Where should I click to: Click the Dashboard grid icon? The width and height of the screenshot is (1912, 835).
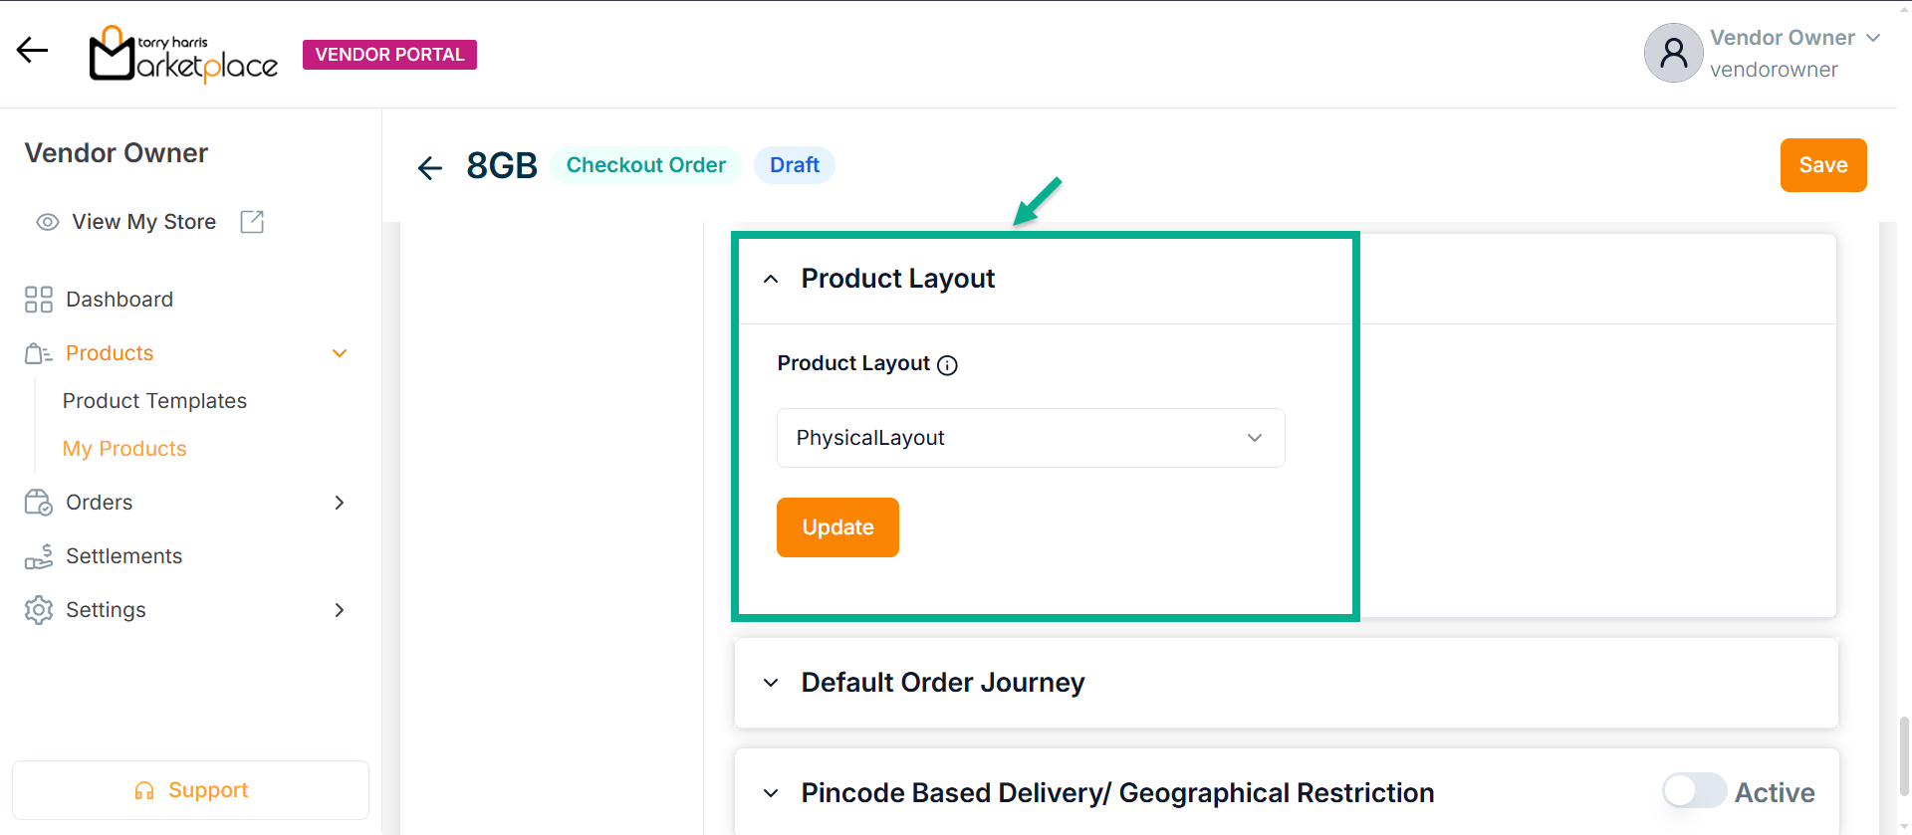[x=39, y=300]
